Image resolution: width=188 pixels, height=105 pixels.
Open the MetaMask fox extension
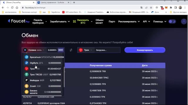point(166,8)
